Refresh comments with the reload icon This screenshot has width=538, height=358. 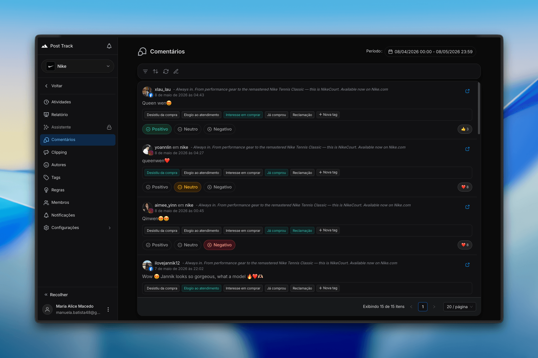tap(166, 71)
